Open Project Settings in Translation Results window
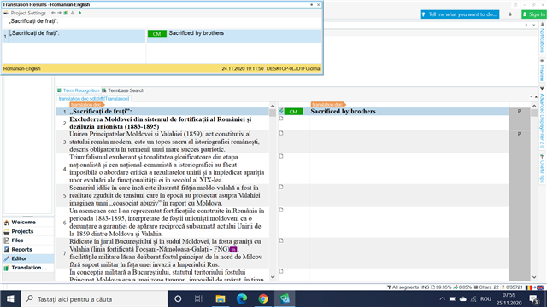Viewport: 547px width, 307px height. pyautogui.click(x=25, y=13)
